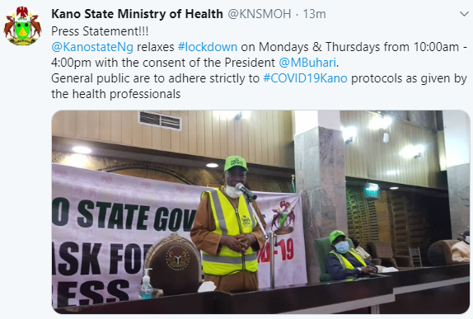This screenshot has height=319, width=473.
Task: Open the Kano State Ministry of Health profile name
Action: pos(137,14)
